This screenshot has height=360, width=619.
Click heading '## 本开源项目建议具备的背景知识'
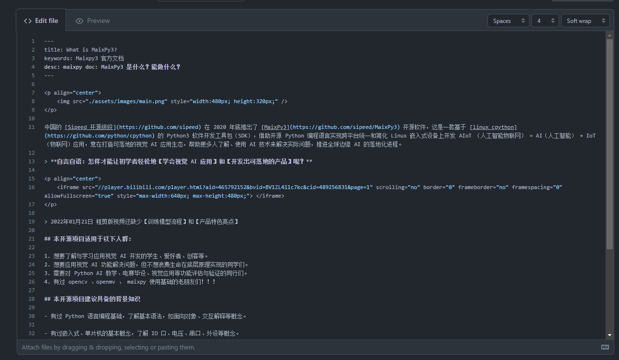point(92,299)
